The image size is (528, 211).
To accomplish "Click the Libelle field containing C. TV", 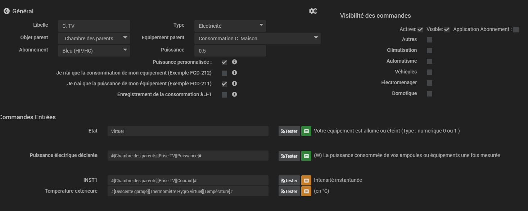I will point(94,26).
